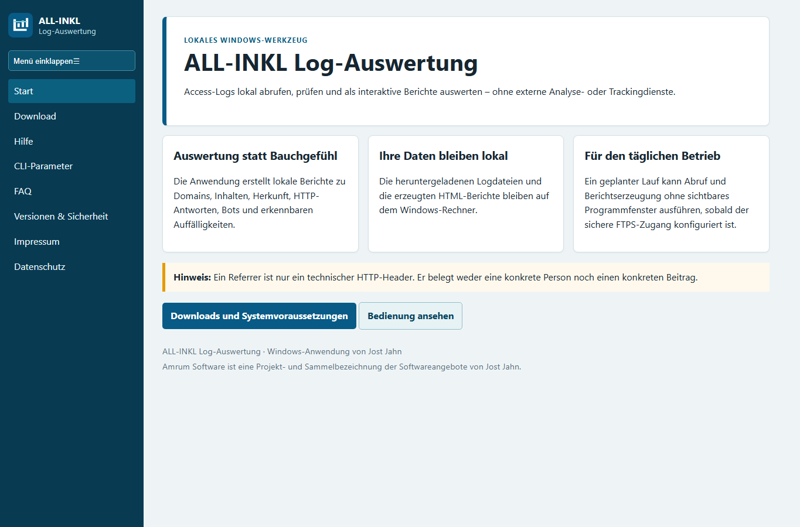Click the Access-Logs lokal abrufen subtitle
Viewport: 800px width, 527px height.
point(430,92)
